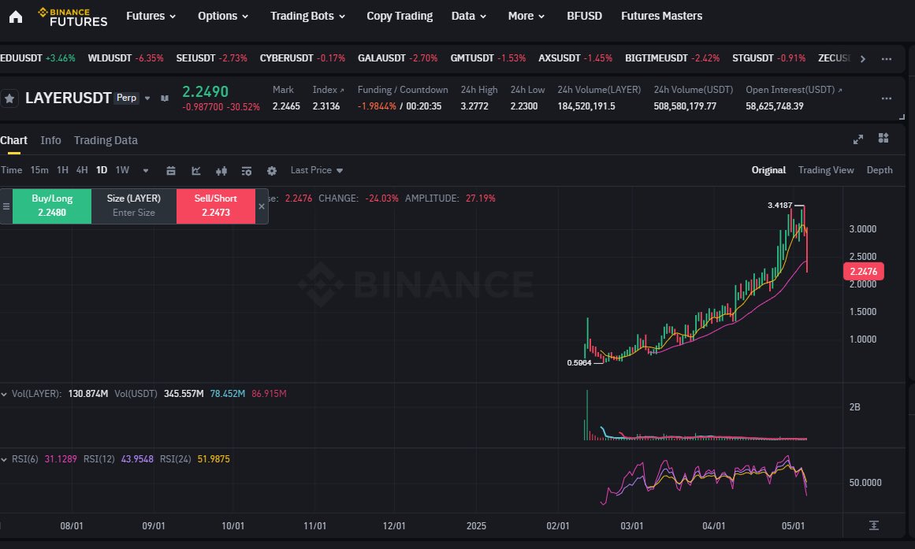Image resolution: width=915 pixels, height=549 pixels.
Task: Switch to Trading View chart
Action: tap(826, 170)
